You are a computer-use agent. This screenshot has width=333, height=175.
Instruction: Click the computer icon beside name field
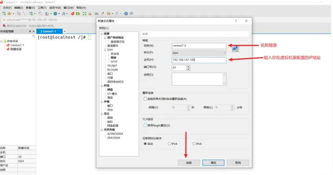tap(235, 49)
